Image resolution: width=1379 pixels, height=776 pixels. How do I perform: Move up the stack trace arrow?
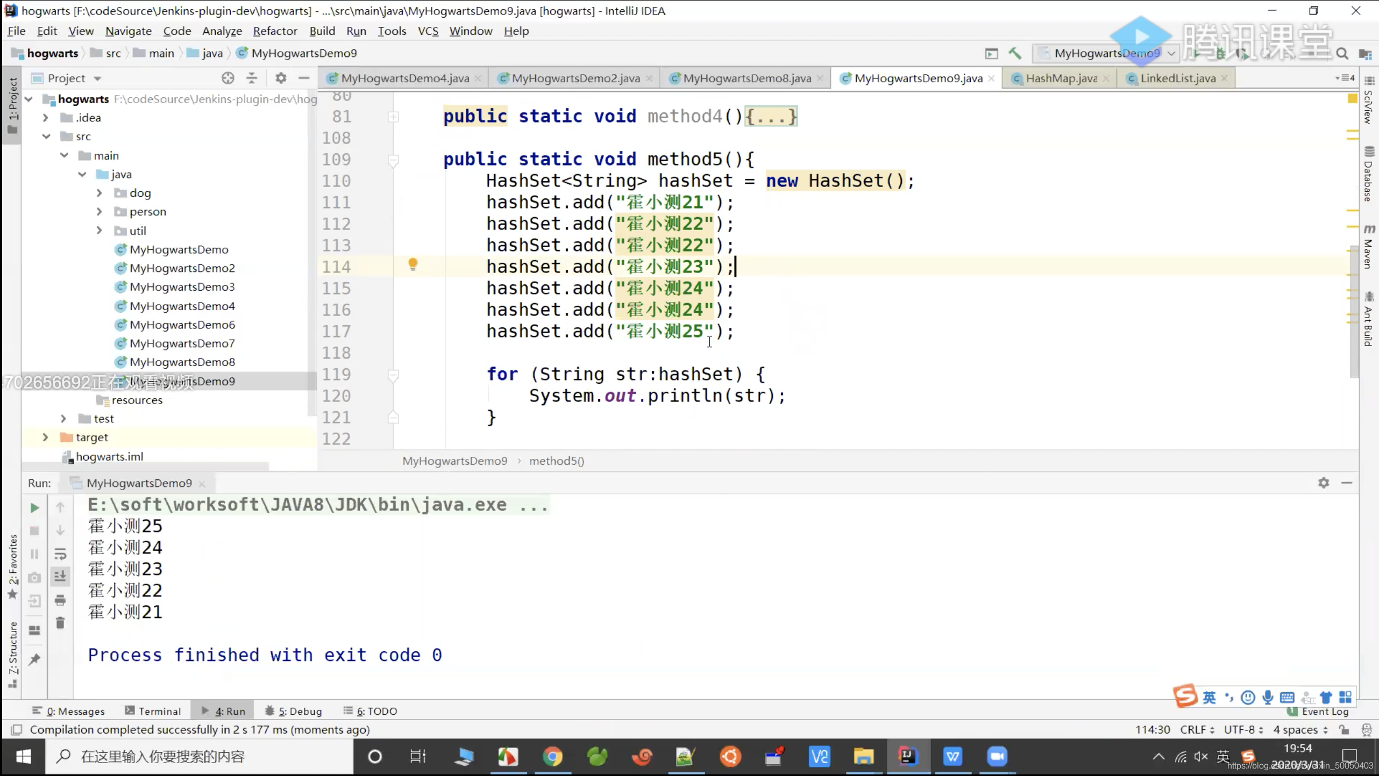coord(60,507)
